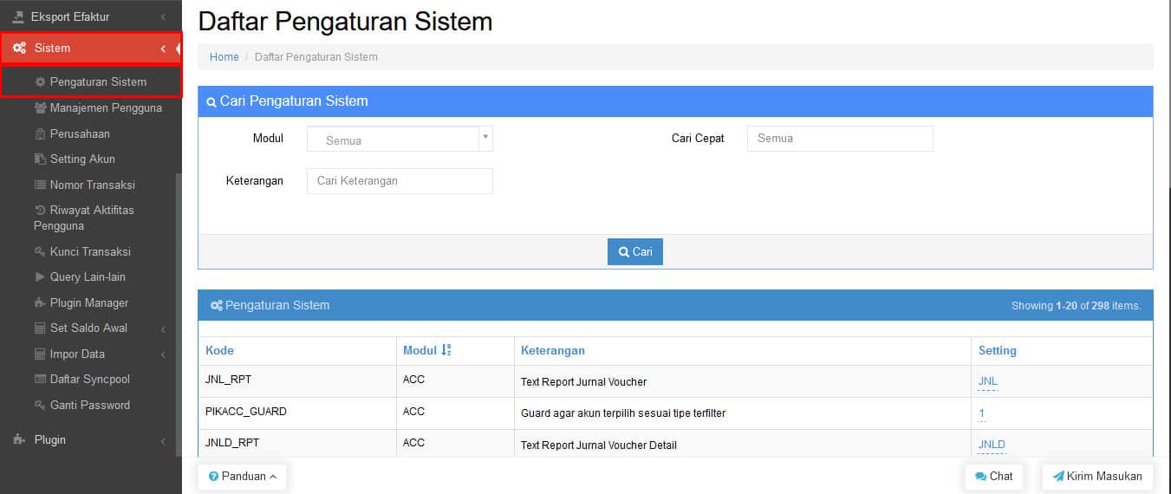Click the Daftar Syncpool icon
Image resolution: width=1171 pixels, height=494 pixels.
[x=40, y=380]
